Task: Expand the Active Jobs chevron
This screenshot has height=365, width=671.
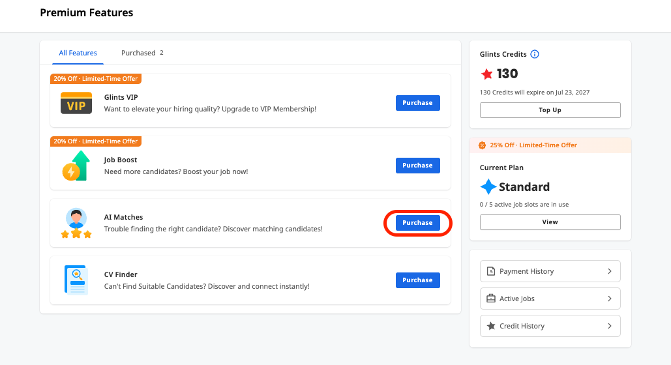Action: [x=610, y=299]
